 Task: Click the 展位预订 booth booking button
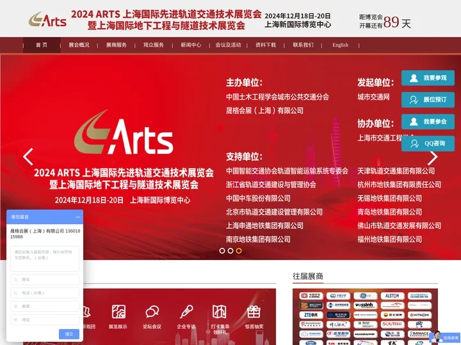coord(428,100)
